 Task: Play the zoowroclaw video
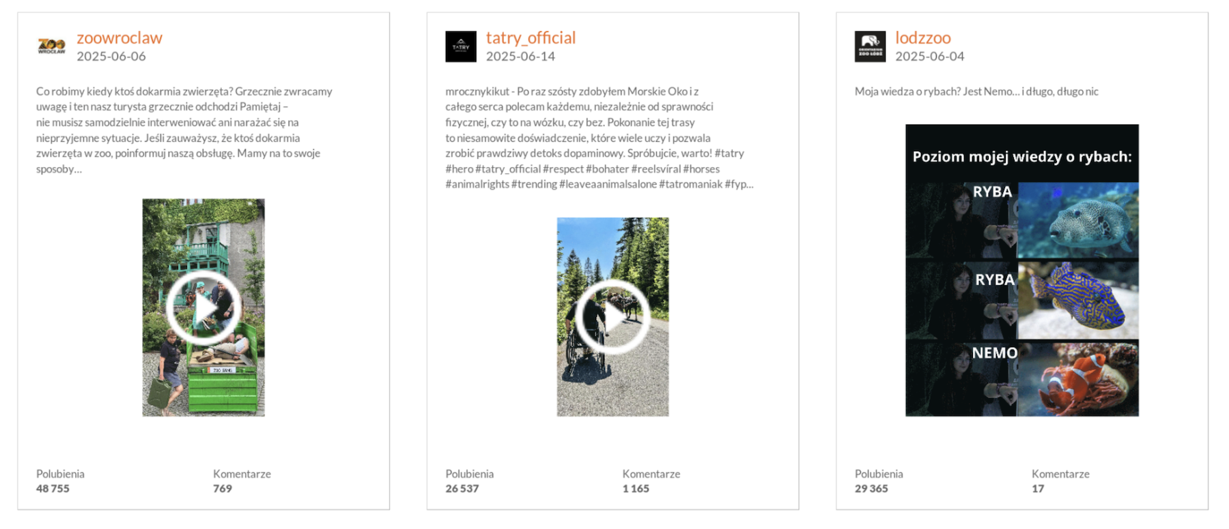203,307
